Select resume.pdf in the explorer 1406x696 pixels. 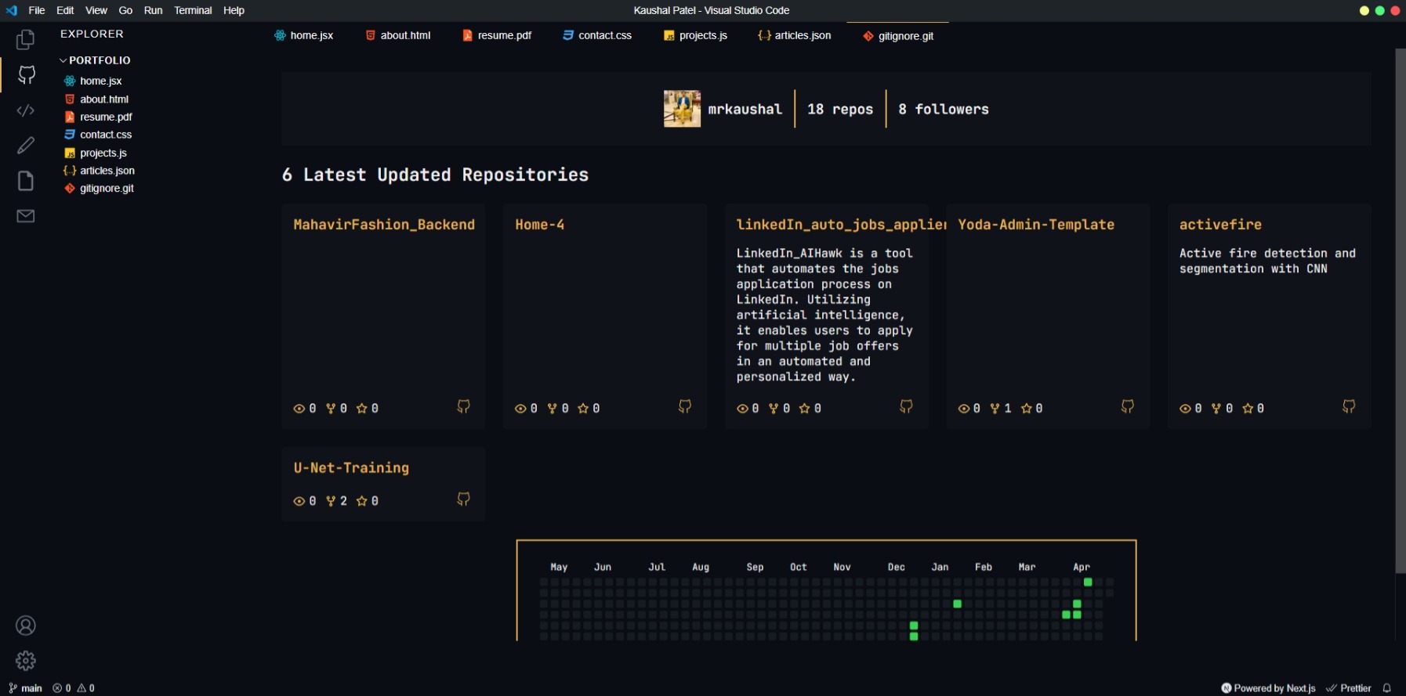[x=106, y=117]
